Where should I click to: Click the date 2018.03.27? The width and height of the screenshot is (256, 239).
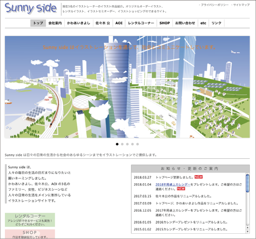tap(143, 177)
